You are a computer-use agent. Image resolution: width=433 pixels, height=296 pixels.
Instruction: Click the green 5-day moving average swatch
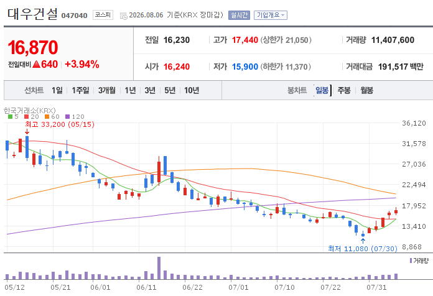click(x=10, y=117)
